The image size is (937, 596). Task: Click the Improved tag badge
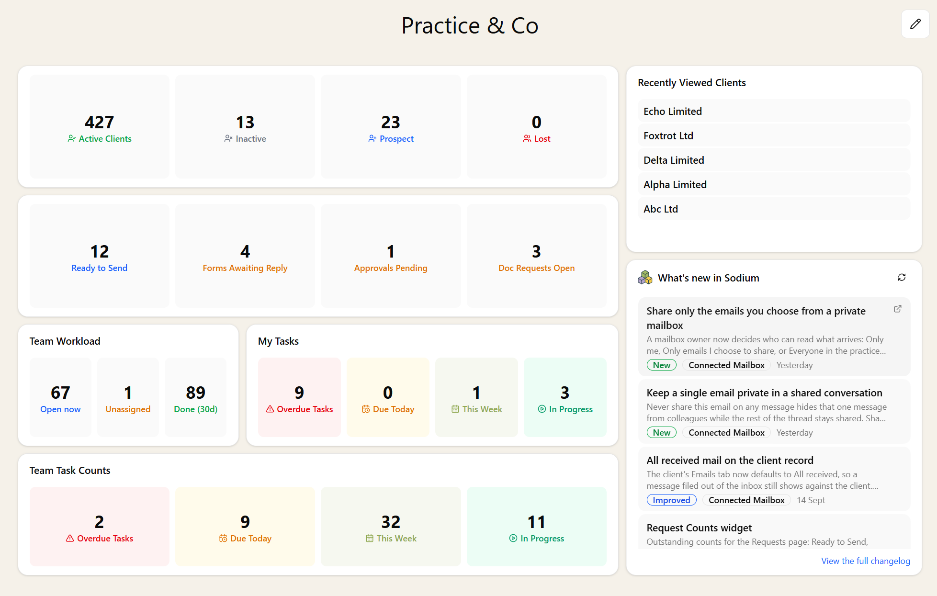[671, 500]
